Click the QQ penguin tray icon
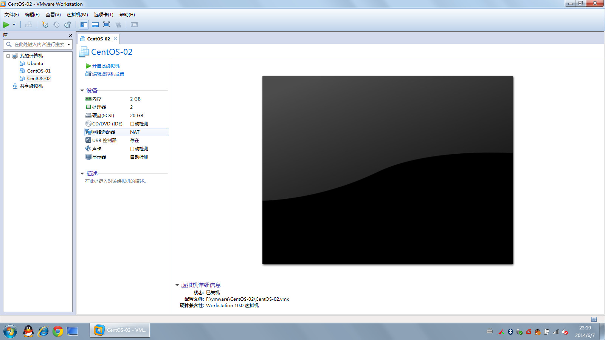The height and width of the screenshot is (340, 605). (538, 332)
